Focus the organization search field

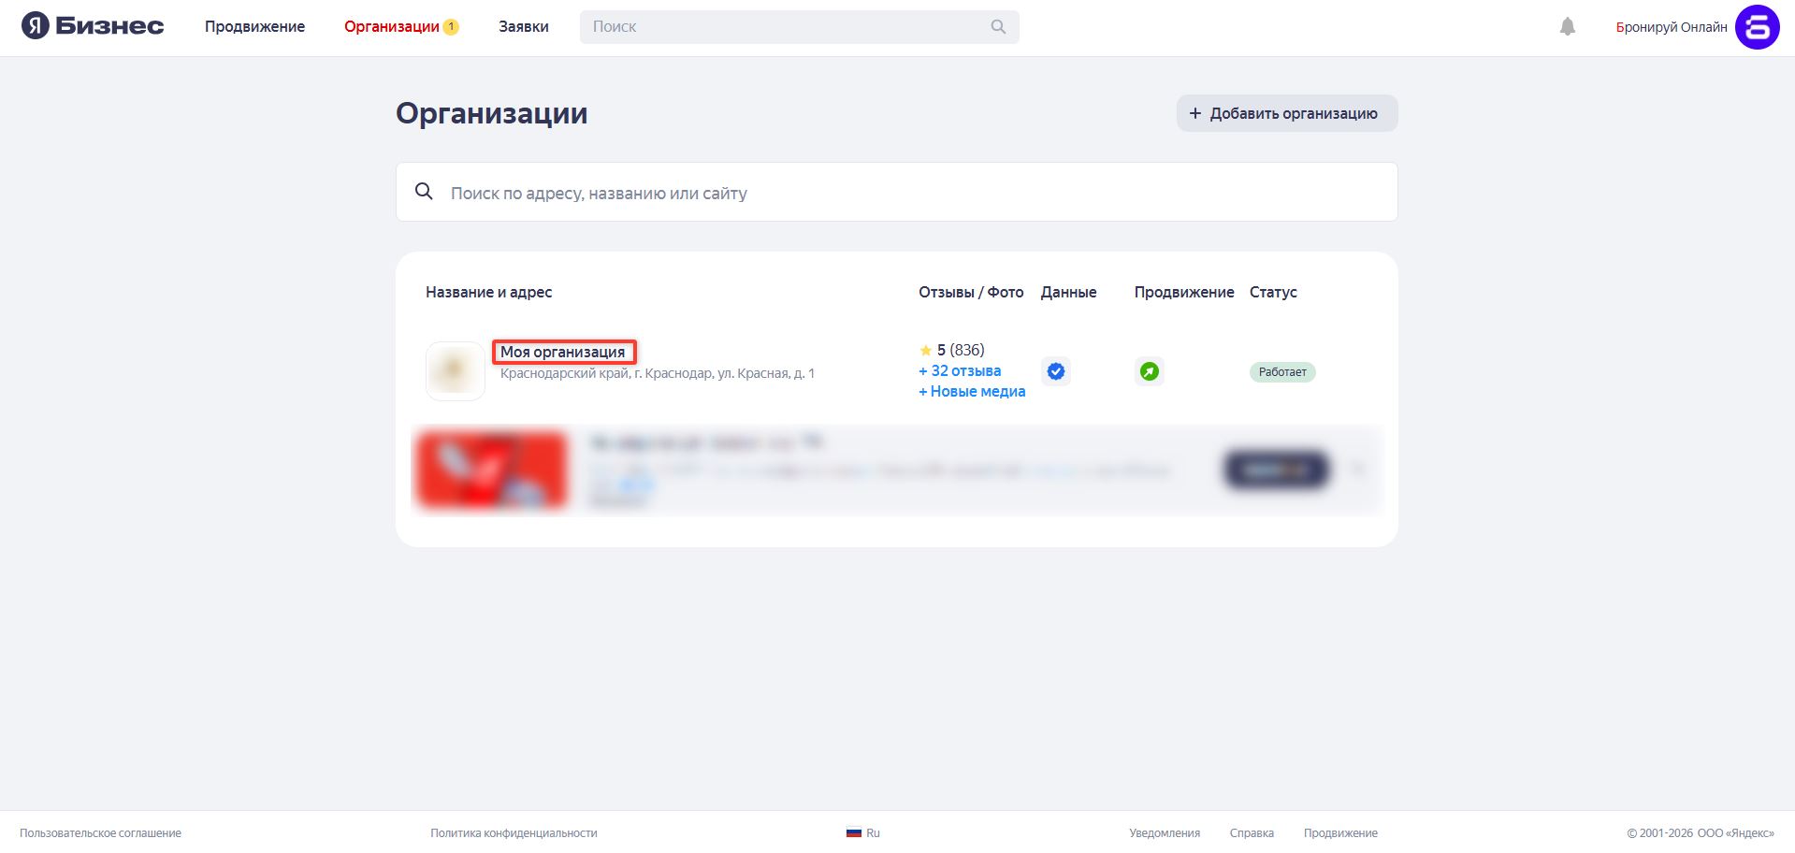coord(896,193)
